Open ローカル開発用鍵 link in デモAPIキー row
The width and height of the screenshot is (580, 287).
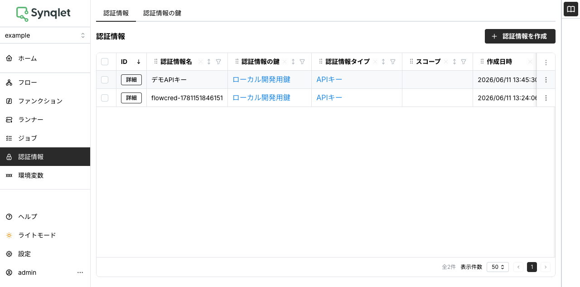(x=261, y=80)
